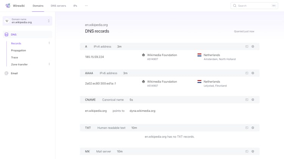Switch to the DNS servers tab
Image resolution: width=284 pixels, height=159 pixels.
point(58,6)
